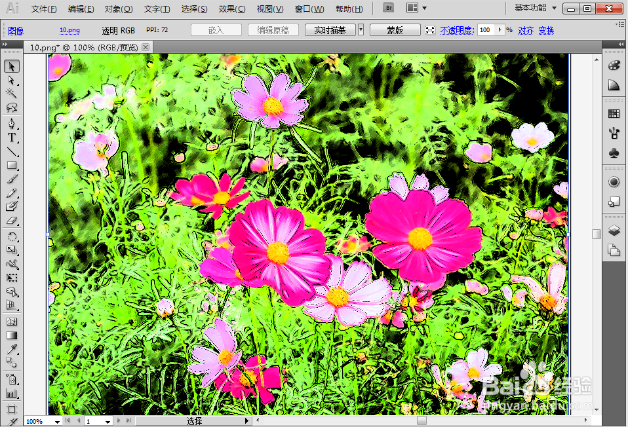Open the 文字(T) menu

157,9
